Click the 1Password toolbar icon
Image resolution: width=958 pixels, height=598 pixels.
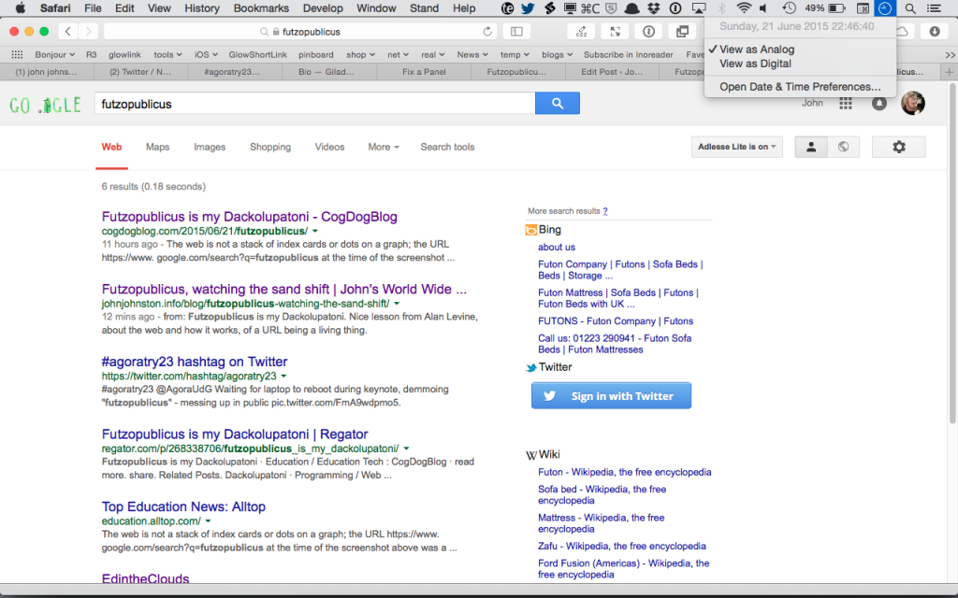[649, 31]
